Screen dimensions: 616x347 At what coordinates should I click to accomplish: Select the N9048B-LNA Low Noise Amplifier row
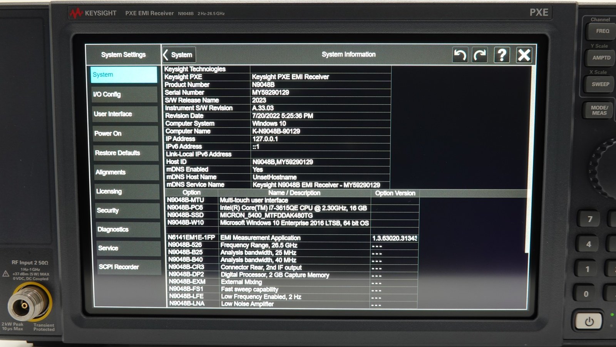click(x=293, y=304)
